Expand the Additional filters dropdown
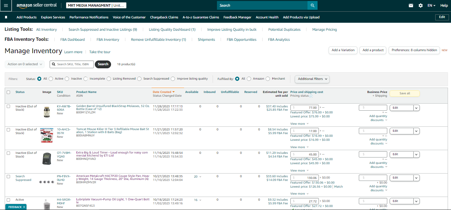The height and width of the screenshot is (210, 451). click(312, 79)
